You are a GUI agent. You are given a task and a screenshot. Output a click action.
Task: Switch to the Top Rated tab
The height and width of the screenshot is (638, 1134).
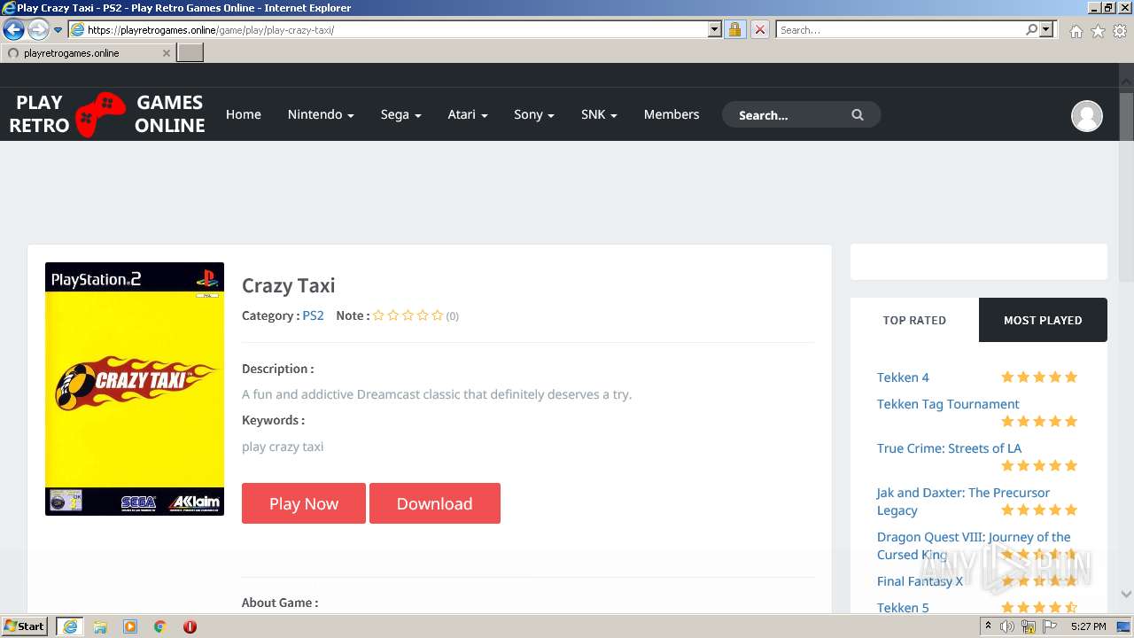tap(914, 320)
